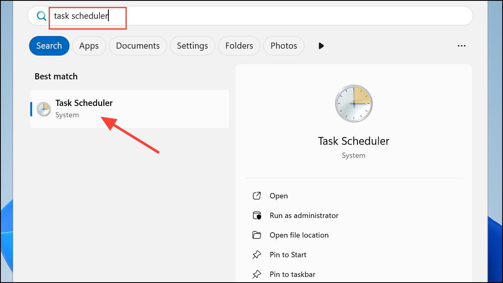Screen dimensions: 503x283
Task: Open the three-dots more options menu
Action: tap(462, 46)
